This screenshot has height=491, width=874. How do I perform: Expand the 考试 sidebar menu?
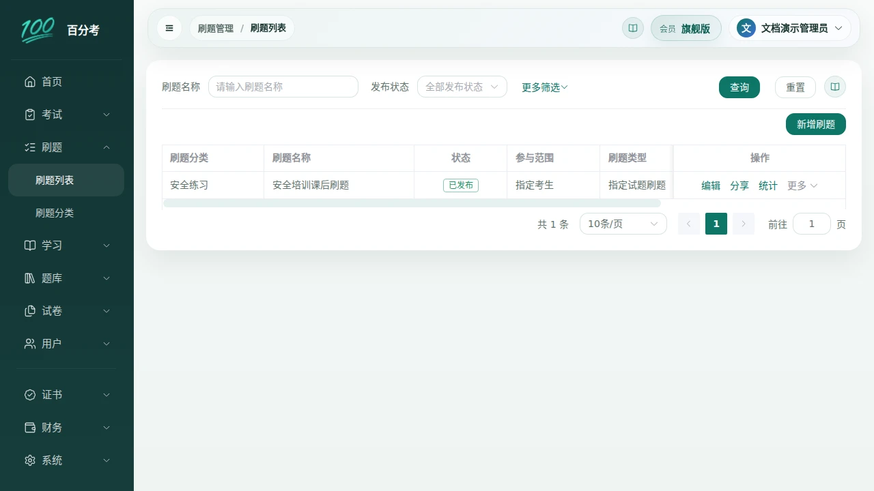67,115
